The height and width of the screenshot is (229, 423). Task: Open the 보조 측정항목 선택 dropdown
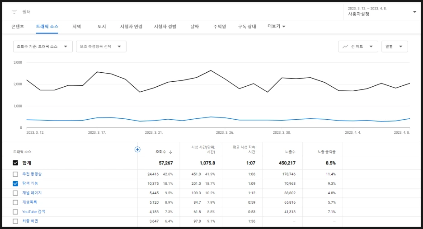point(101,47)
